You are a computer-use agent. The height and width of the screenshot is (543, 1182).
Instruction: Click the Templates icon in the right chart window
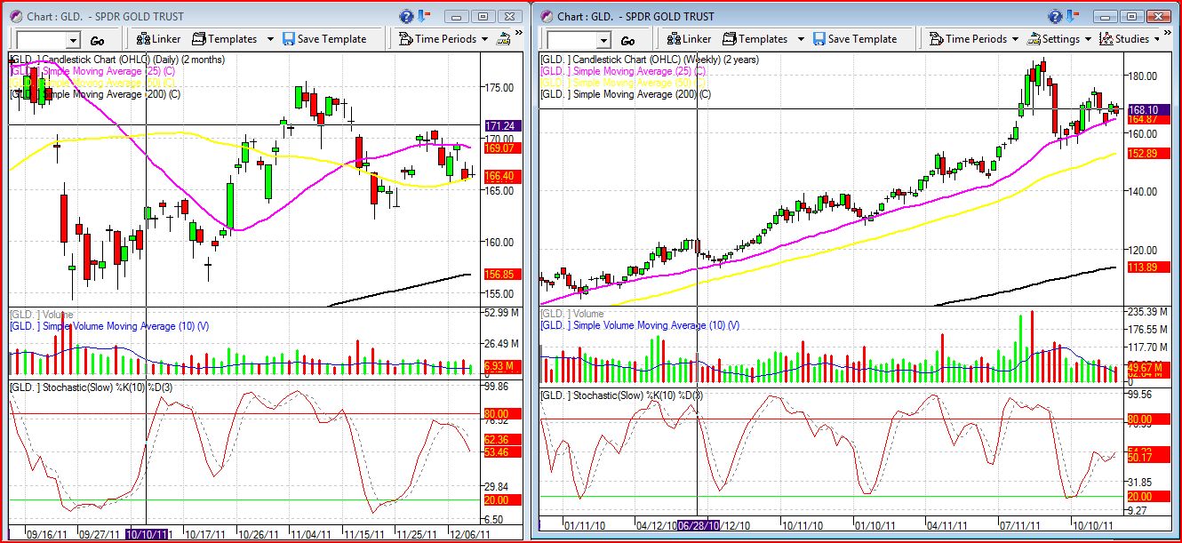tap(729, 39)
